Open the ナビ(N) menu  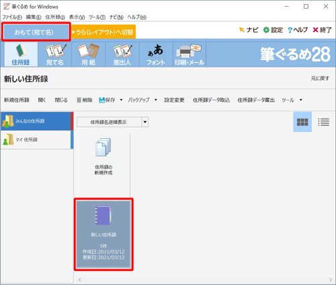pos(116,17)
